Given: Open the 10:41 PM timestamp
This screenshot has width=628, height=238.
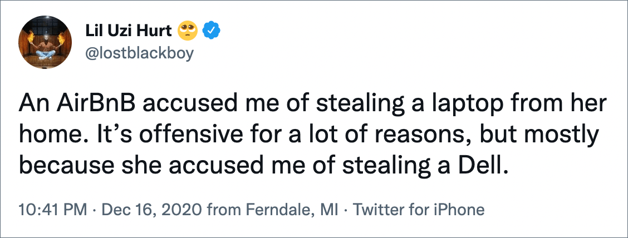Looking at the screenshot, I should [52, 209].
